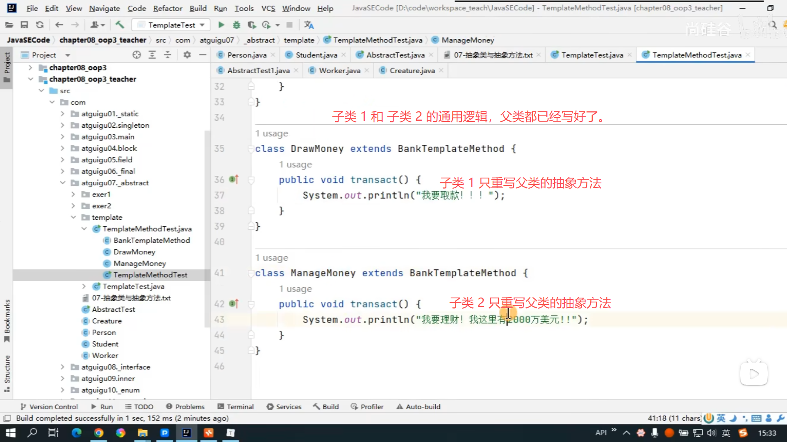Expand the atguigu08._interface package

pos(62,367)
